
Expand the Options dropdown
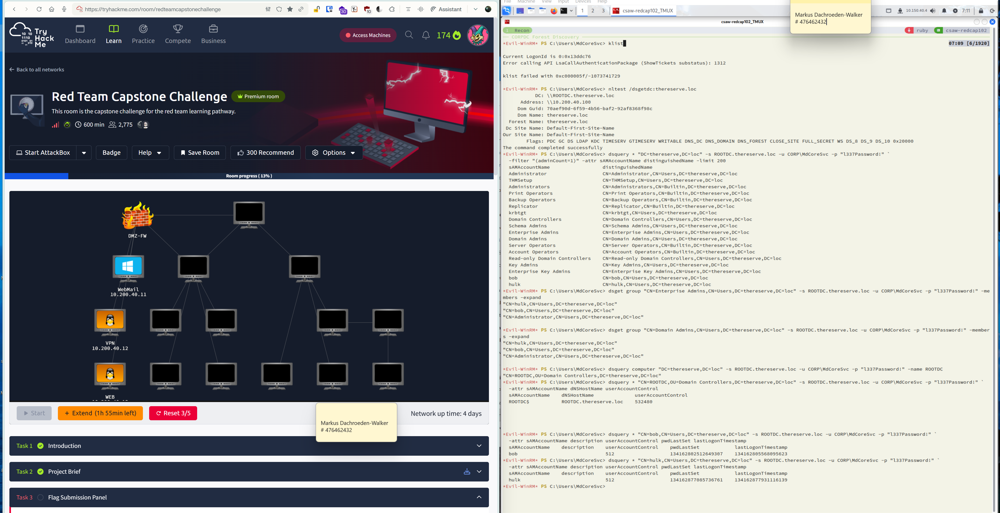334,153
